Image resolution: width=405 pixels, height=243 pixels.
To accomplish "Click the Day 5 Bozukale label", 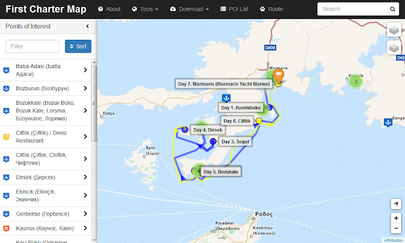I will point(221,172).
